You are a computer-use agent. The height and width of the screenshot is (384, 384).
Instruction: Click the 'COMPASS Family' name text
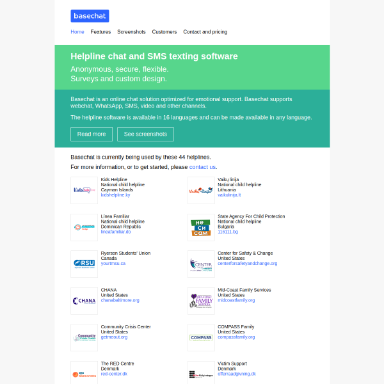tap(236, 327)
